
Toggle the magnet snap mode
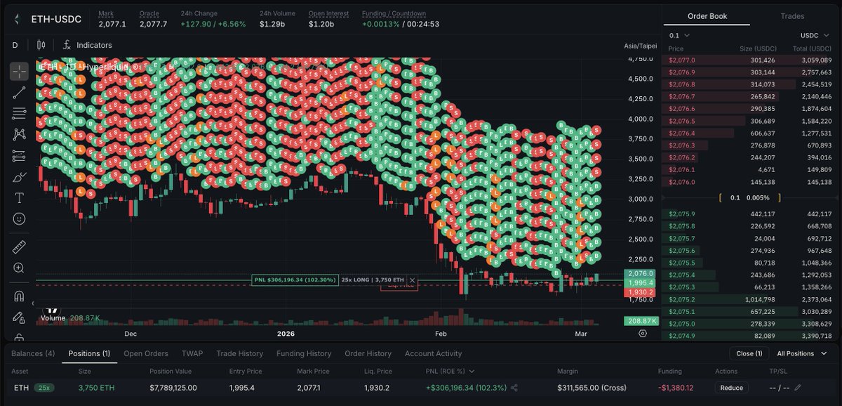coord(19,296)
